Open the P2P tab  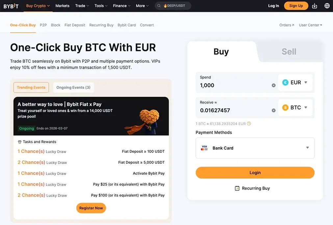[43, 25]
